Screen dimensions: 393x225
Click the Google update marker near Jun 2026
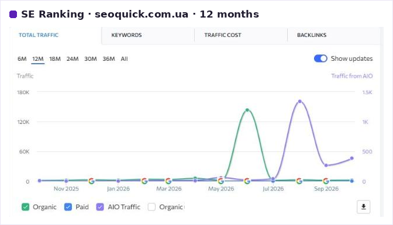(x=247, y=181)
